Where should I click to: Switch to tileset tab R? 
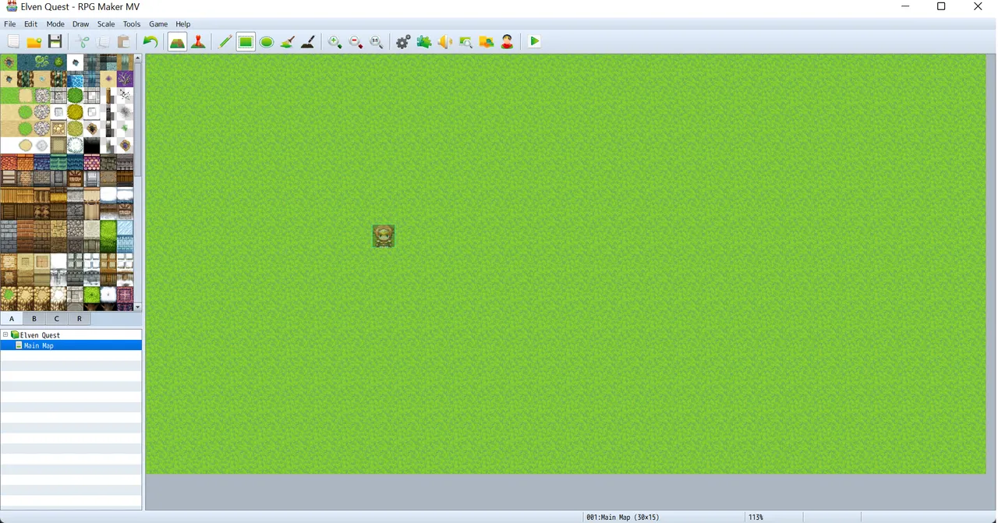[80, 319]
